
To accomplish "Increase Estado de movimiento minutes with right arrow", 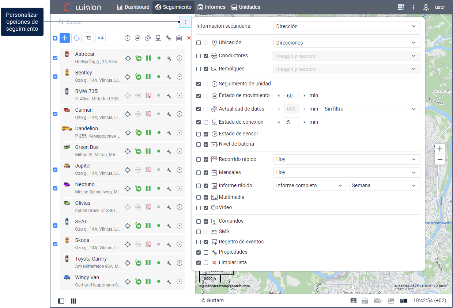I will pos(305,96).
